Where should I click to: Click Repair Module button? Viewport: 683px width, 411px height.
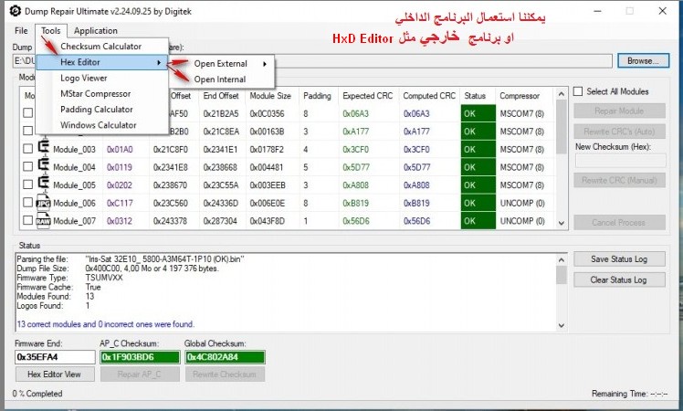(619, 111)
